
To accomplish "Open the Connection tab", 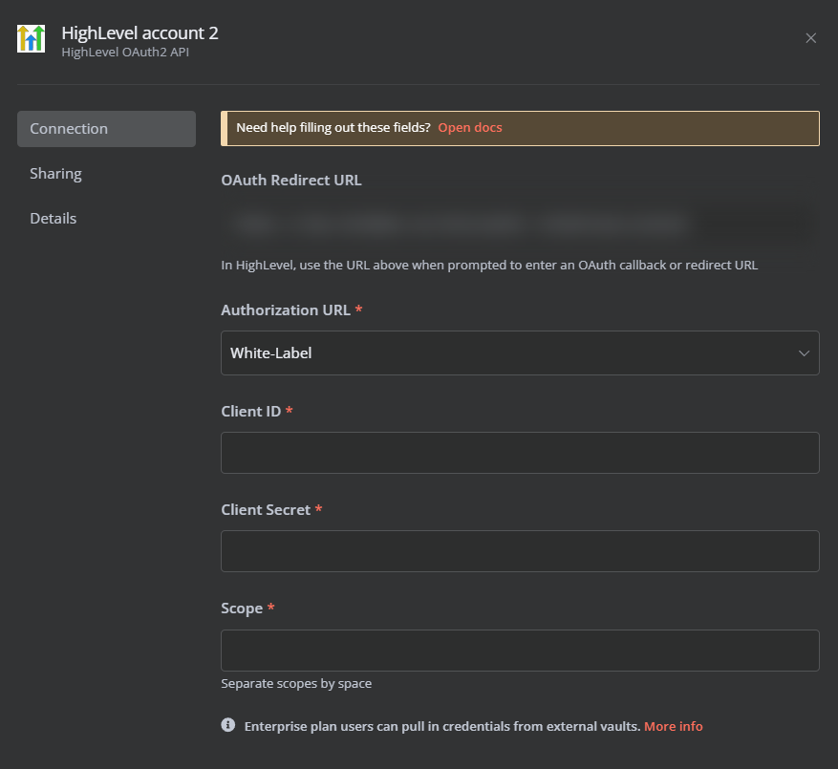I will pos(106,129).
